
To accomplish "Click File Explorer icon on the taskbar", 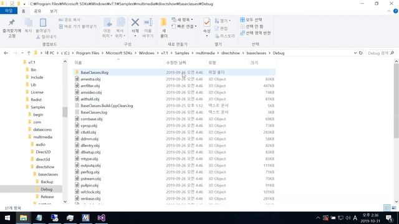I will (23, 218).
